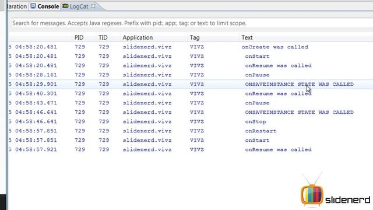Image resolution: width=373 pixels, height=210 pixels.
Task: Click the Text column header
Action: 247,37
